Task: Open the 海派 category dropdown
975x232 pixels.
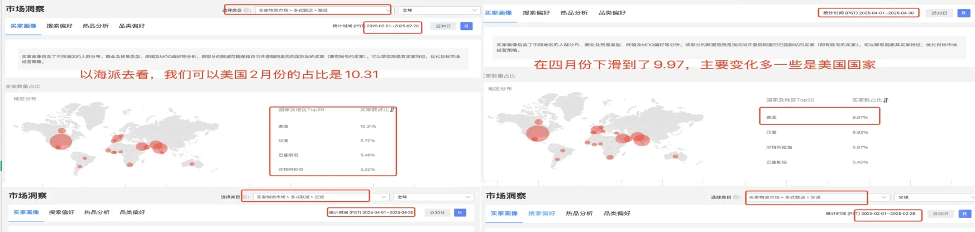Action: tap(324, 10)
